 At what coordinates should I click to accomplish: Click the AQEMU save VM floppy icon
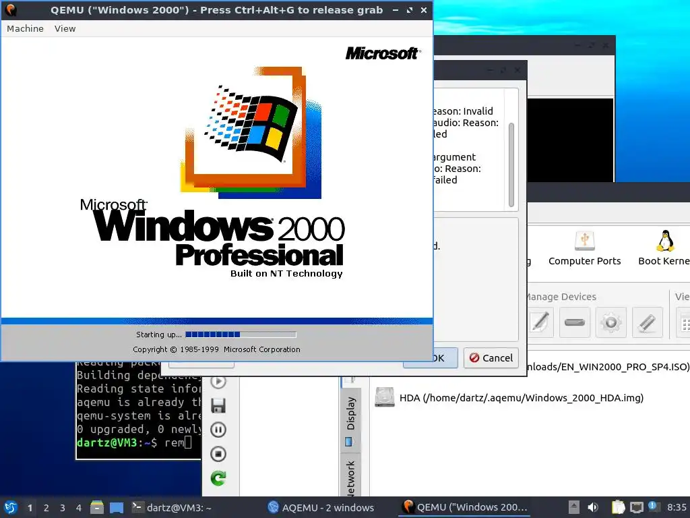pos(218,405)
